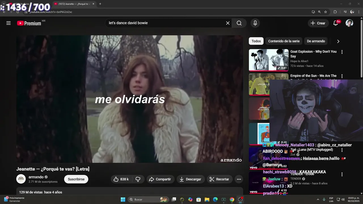Image resolution: width=363 pixels, height=204 pixels.
Task: Open options for the Empire of the Sun video
Action: coord(342,76)
